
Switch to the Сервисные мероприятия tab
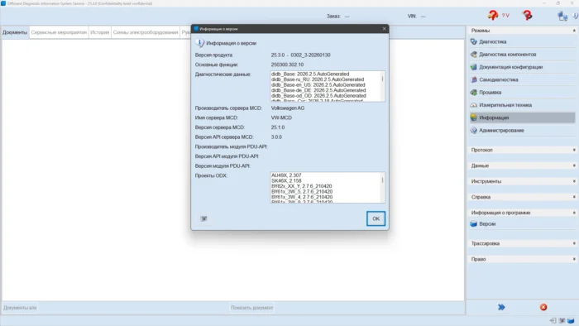[59, 32]
